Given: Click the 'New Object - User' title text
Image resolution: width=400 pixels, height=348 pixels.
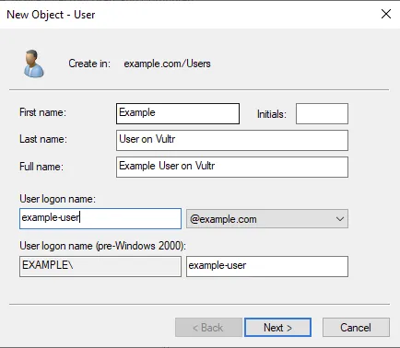Looking at the screenshot, I should tap(51, 15).
